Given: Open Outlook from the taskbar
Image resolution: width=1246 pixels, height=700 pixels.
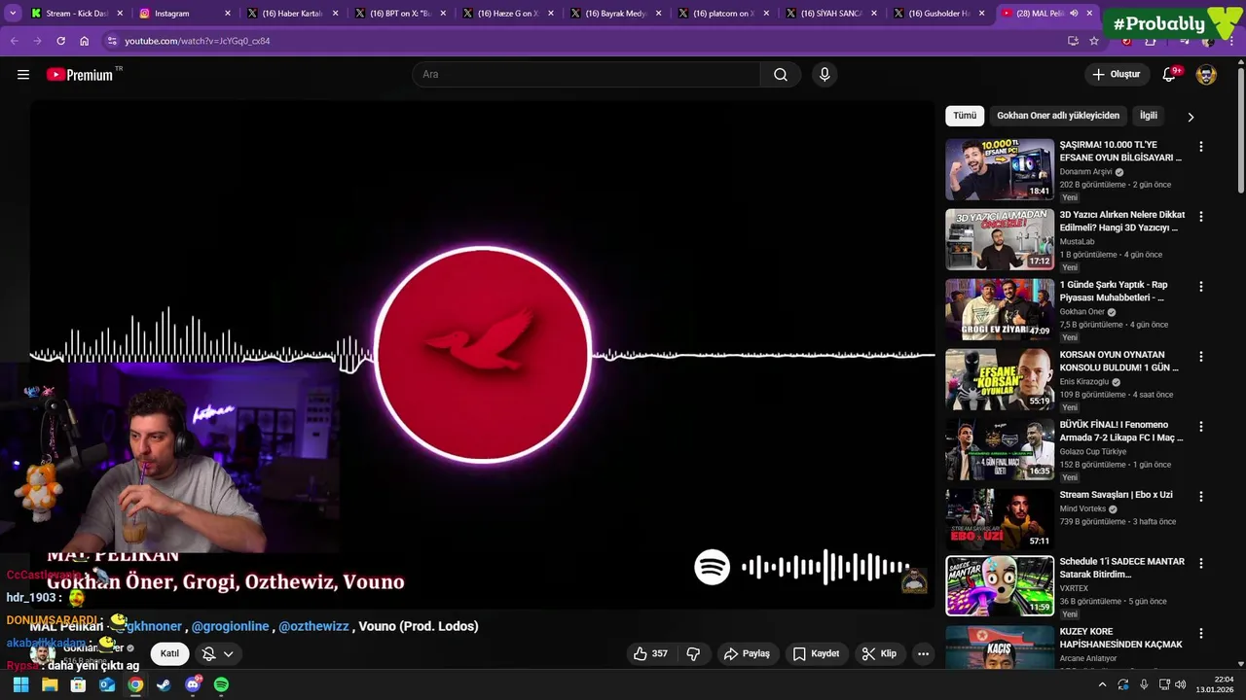Looking at the screenshot, I should coord(107,684).
